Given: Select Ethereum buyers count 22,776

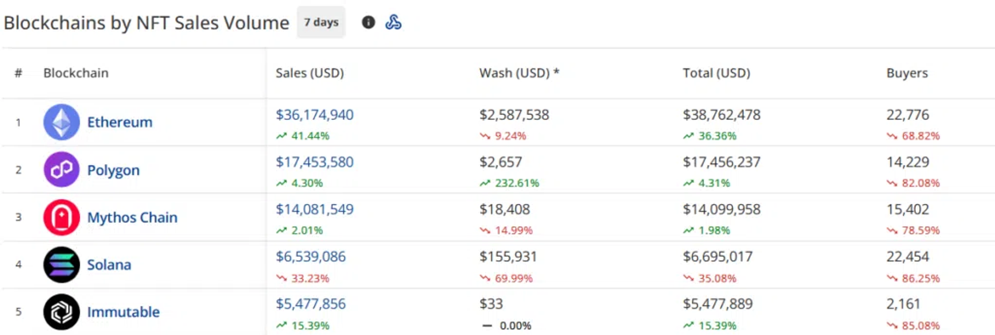Looking at the screenshot, I should [x=908, y=115].
